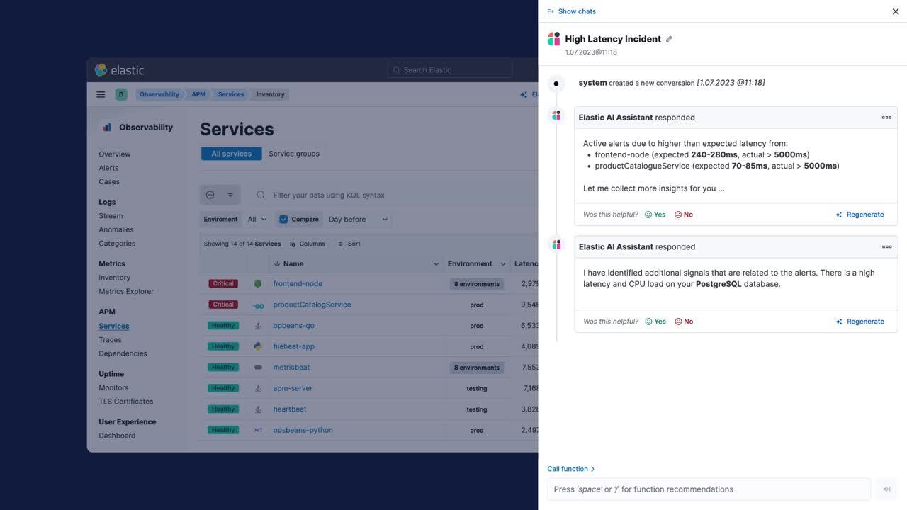Switch to Service groups tab
The width and height of the screenshot is (907, 510).
[294, 154]
